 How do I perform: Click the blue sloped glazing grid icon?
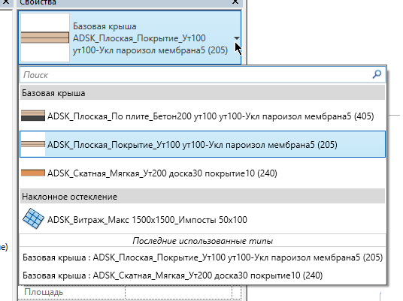(x=33, y=218)
